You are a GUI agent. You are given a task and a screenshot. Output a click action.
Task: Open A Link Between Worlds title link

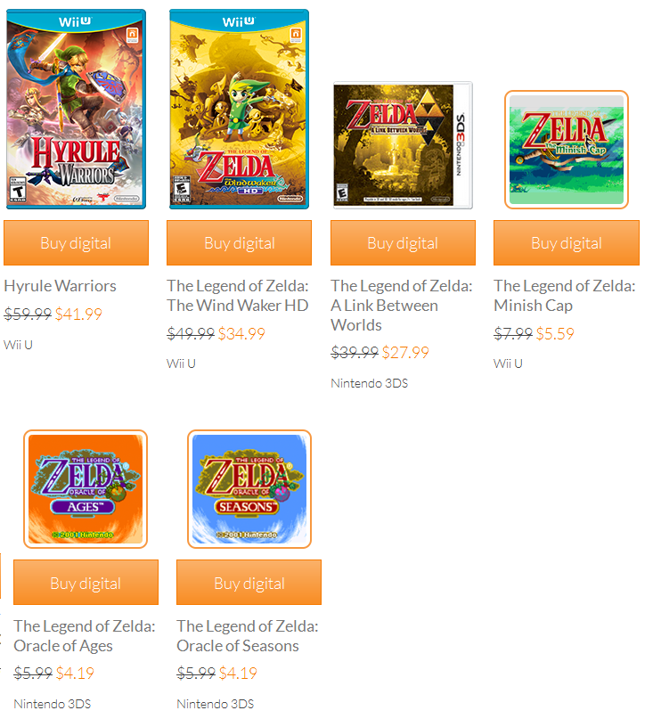[x=402, y=306]
